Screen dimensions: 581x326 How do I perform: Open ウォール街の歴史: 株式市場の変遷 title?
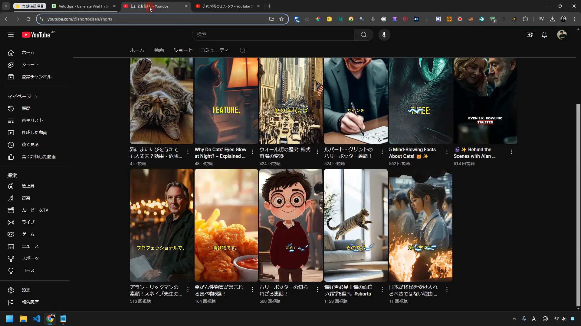pyautogui.click(x=285, y=153)
